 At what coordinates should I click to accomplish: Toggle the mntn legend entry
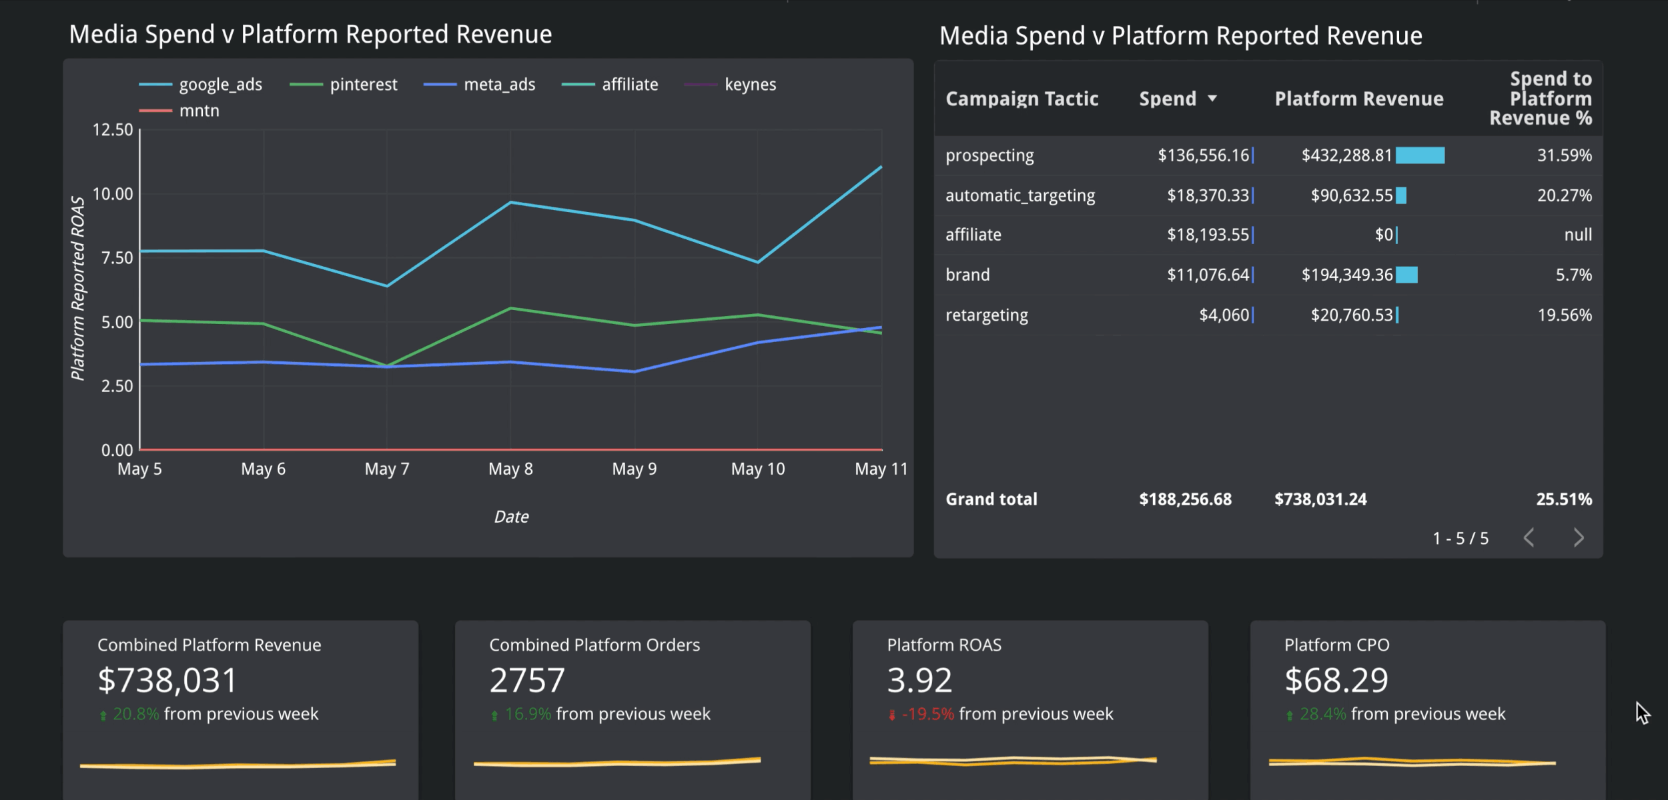(x=199, y=111)
